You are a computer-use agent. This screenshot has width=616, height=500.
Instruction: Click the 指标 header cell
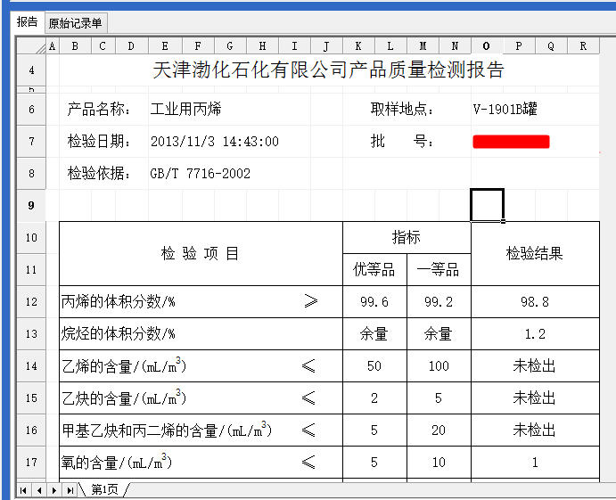[407, 238]
